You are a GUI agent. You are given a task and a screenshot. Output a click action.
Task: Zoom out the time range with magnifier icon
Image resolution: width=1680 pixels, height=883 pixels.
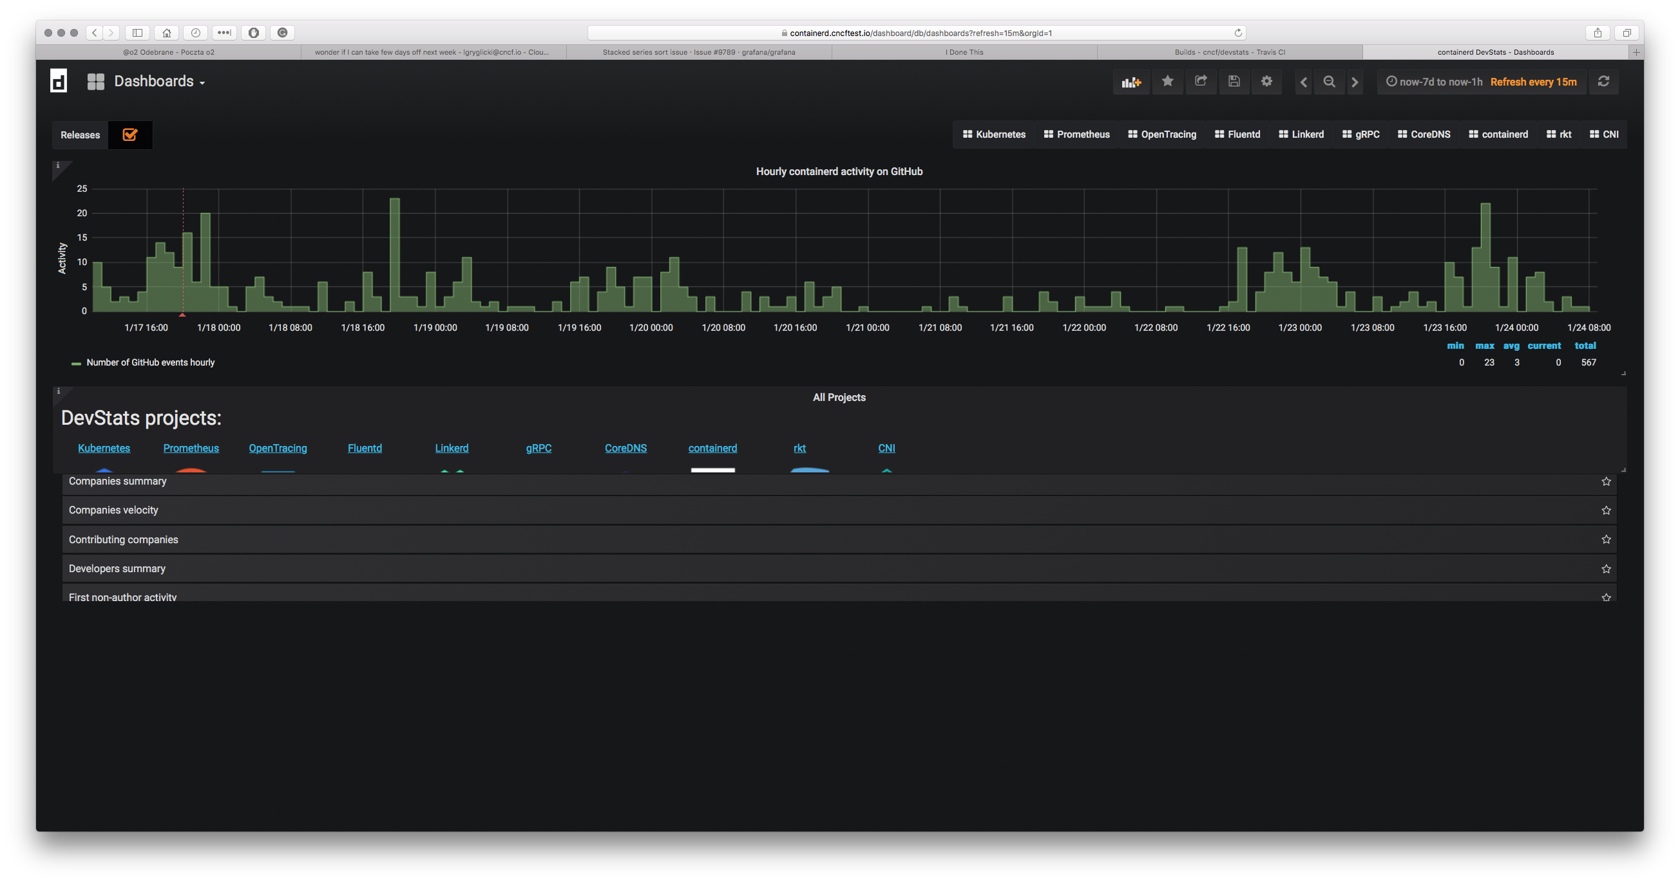click(x=1329, y=82)
